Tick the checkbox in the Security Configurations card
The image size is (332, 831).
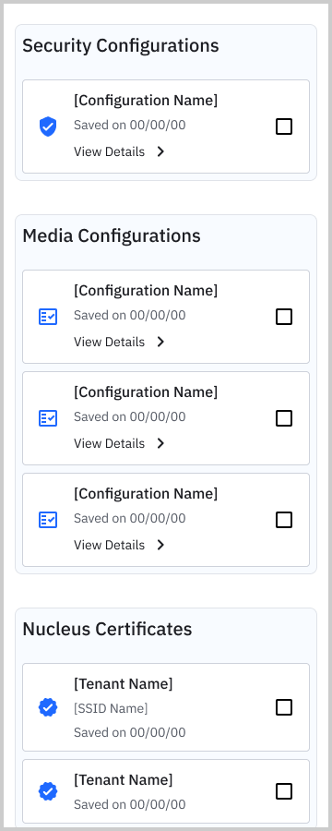click(284, 126)
